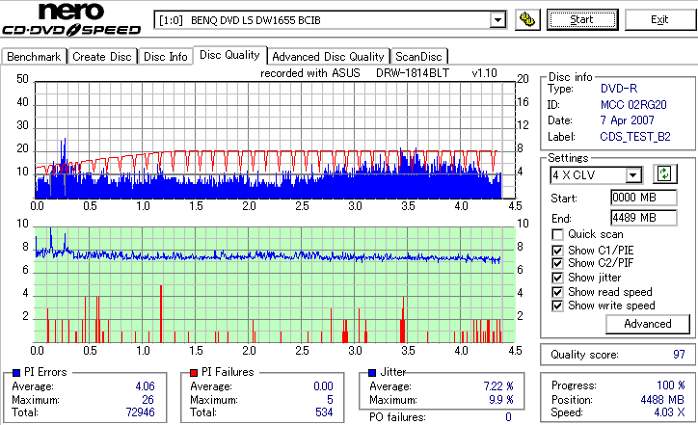Open the Create Disc tab
The image size is (698, 425).
(x=102, y=57)
